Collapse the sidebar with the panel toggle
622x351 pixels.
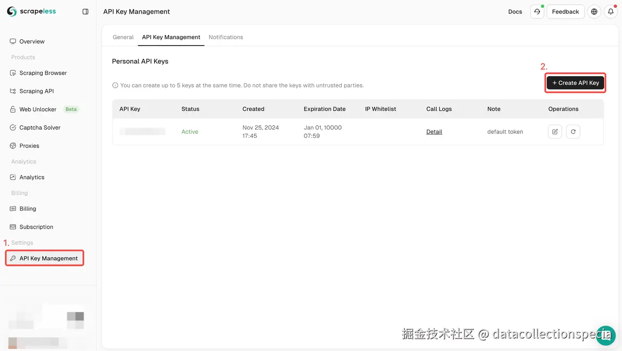pyautogui.click(x=86, y=11)
